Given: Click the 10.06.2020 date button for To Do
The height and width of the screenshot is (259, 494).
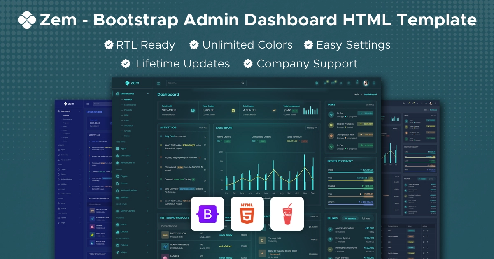Looking at the screenshot, I should [x=365, y=113].
